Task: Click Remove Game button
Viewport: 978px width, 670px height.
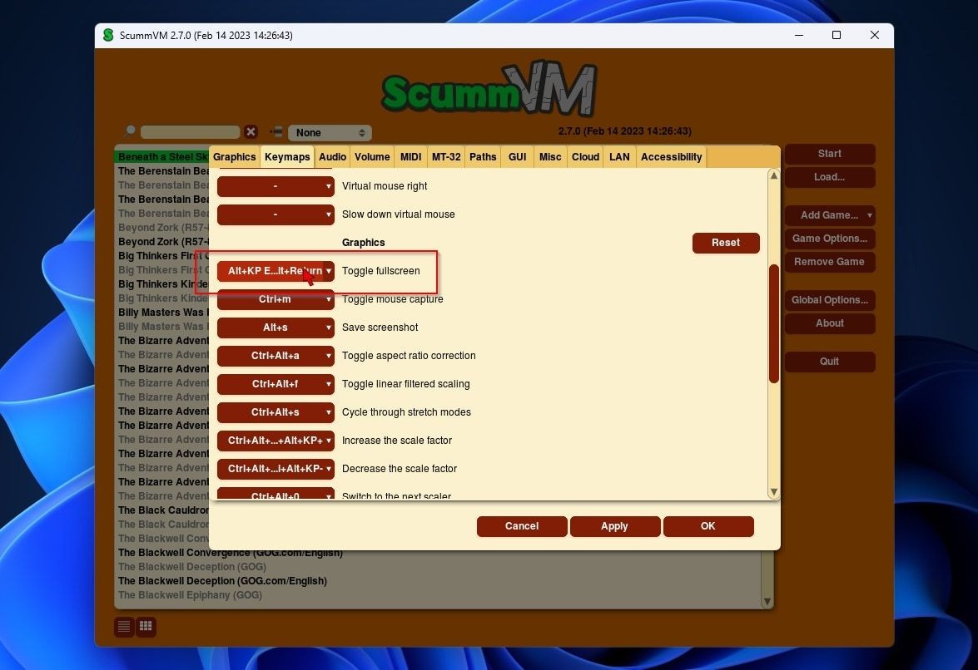Action: tap(830, 262)
